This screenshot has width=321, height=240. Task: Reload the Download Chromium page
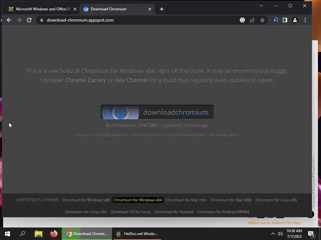(x=29, y=20)
